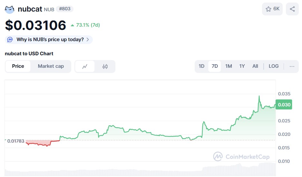The height and width of the screenshot is (177, 302).
Task: Click the #803 rank badge
Action: coord(64,9)
